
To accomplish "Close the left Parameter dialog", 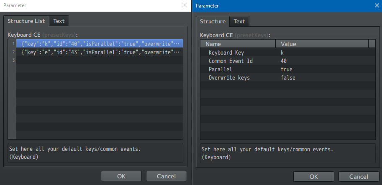I will (185, 5).
